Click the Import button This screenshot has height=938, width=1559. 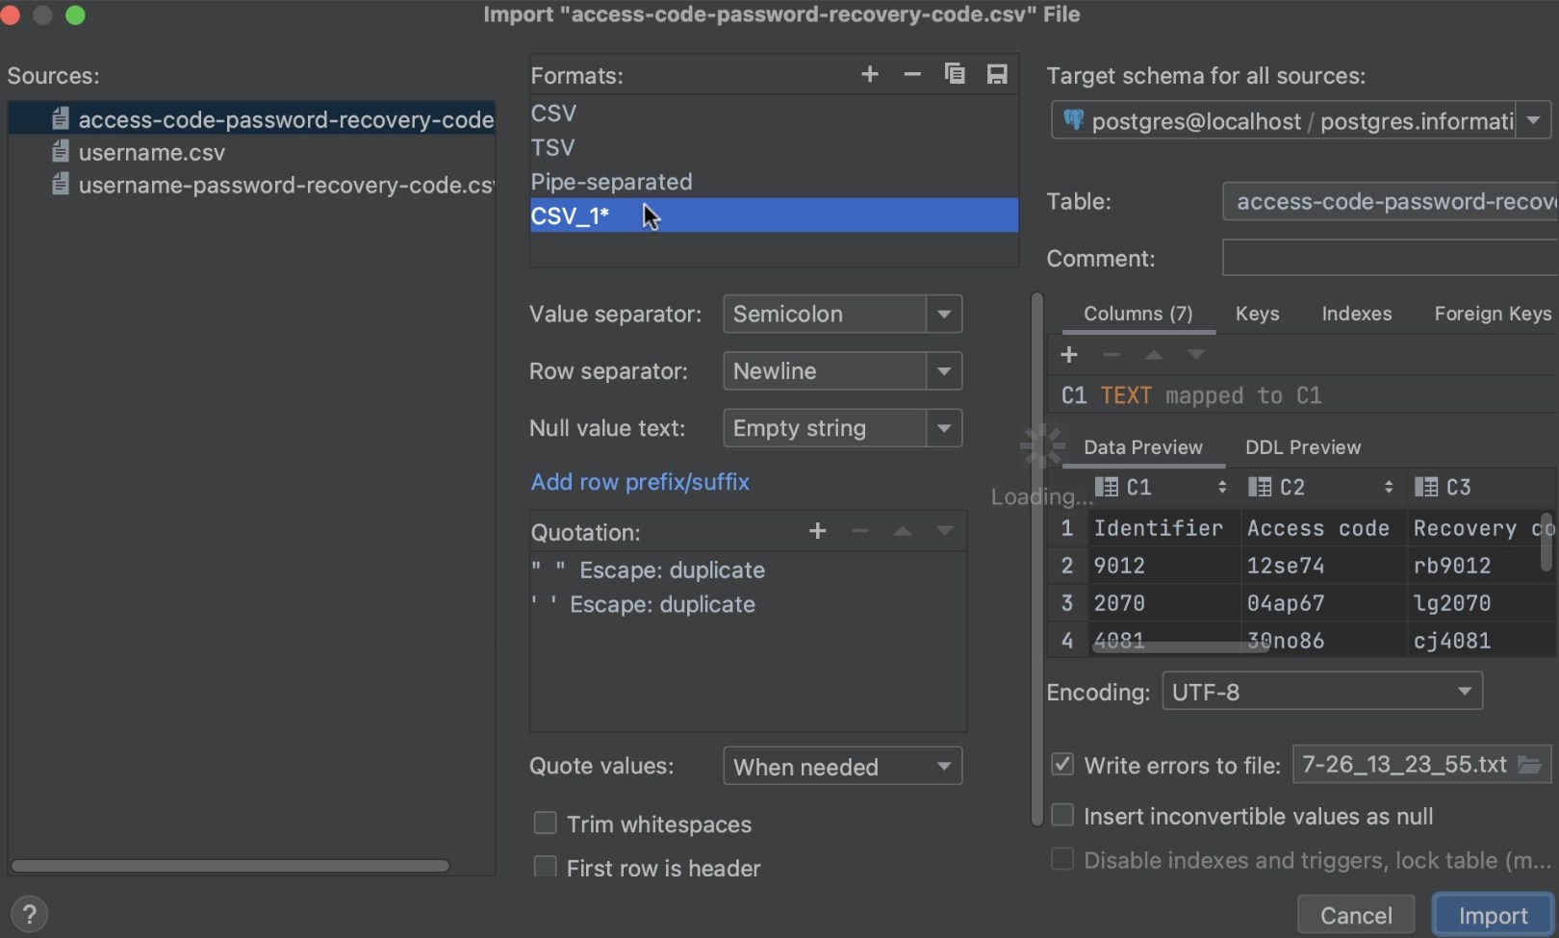[1492, 914]
